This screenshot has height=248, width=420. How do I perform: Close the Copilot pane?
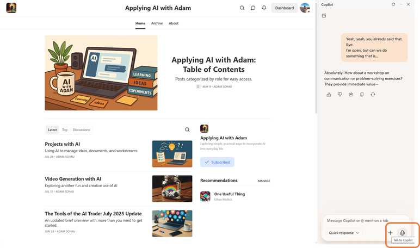click(x=408, y=4)
